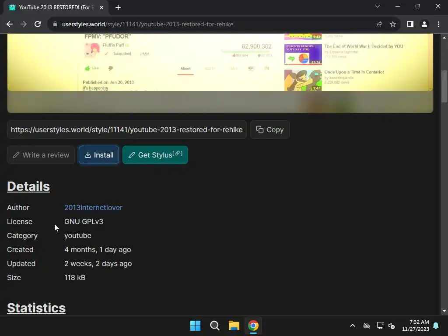Click the address bar URL
Screen dimensions: 448x336
pyautogui.click(x=147, y=24)
